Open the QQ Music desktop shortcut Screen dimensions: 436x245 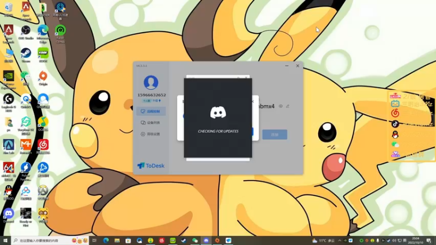(x=43, y=124)
